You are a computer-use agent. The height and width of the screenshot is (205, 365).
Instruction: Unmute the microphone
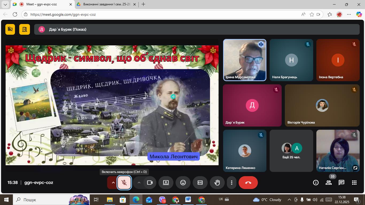pyautogui.click(x=124, y=183)
